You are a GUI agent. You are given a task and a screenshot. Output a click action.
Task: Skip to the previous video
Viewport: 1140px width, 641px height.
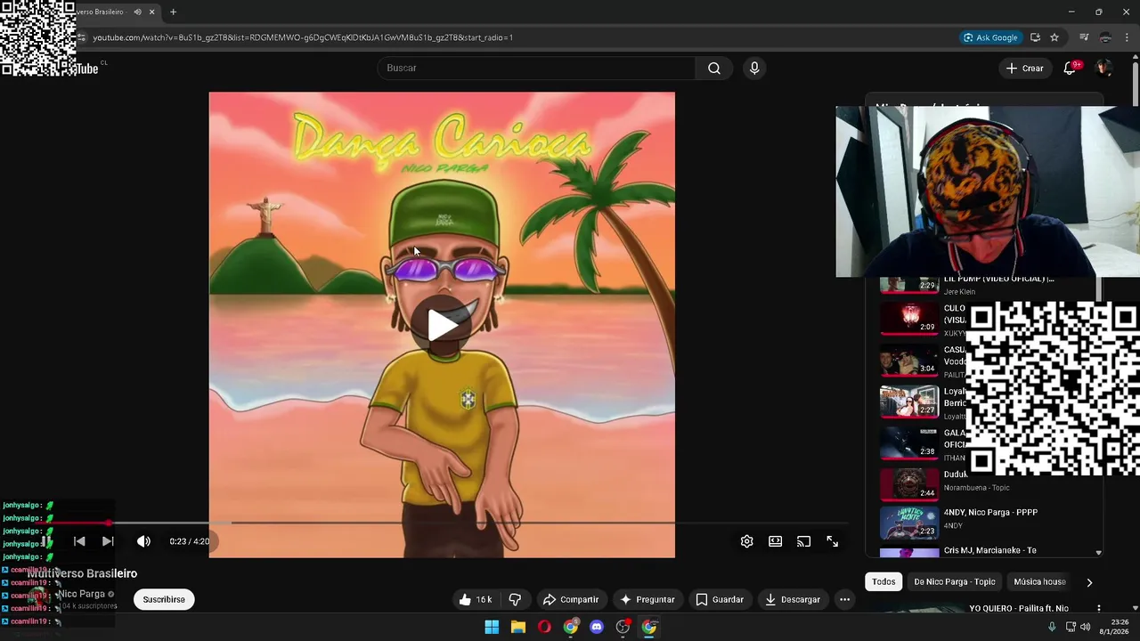[x=79, y=541]
